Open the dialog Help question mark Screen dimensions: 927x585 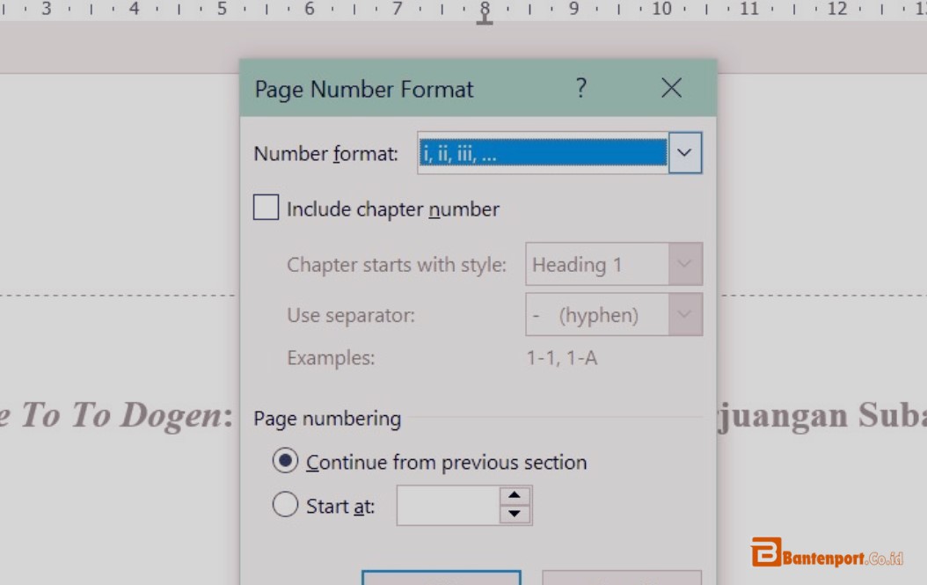point(580,88)
